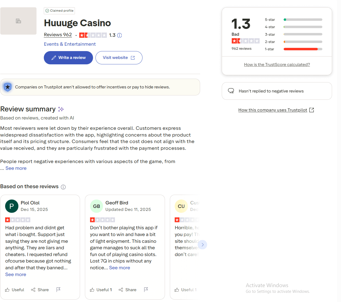Mark Geoff Bird's review as Useful
Viewport: 341px width, 302px height.
click(101, 290)
